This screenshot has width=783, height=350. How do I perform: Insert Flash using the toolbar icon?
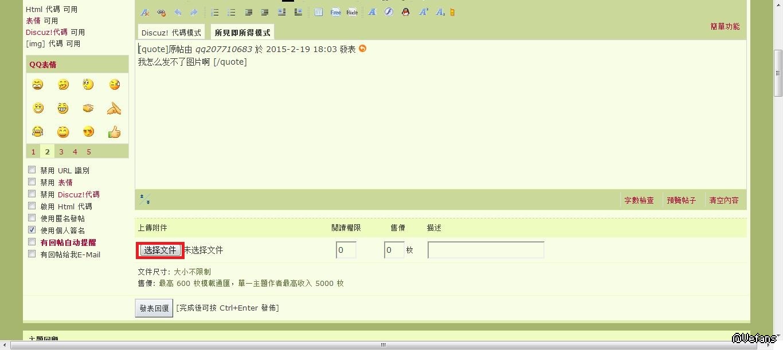389,12
